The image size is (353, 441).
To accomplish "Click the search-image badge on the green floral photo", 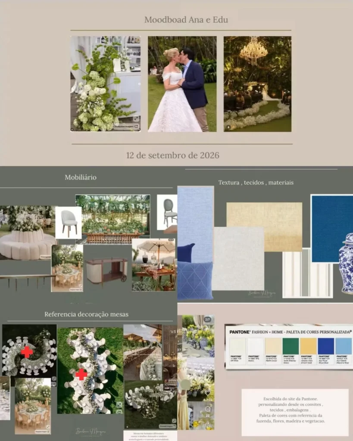I will [x=127, y=127].
